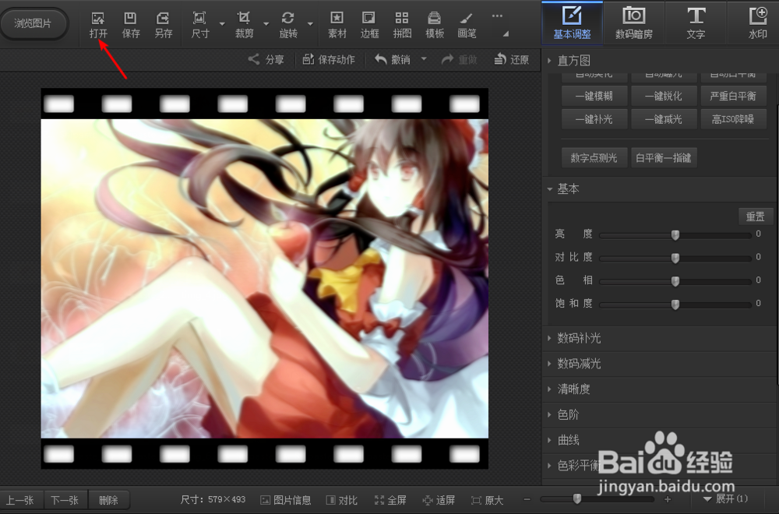Click the more tools ellipsis icon
This screenshot has height=514, width=779.
pyautogui.click(x=497, y=16)
